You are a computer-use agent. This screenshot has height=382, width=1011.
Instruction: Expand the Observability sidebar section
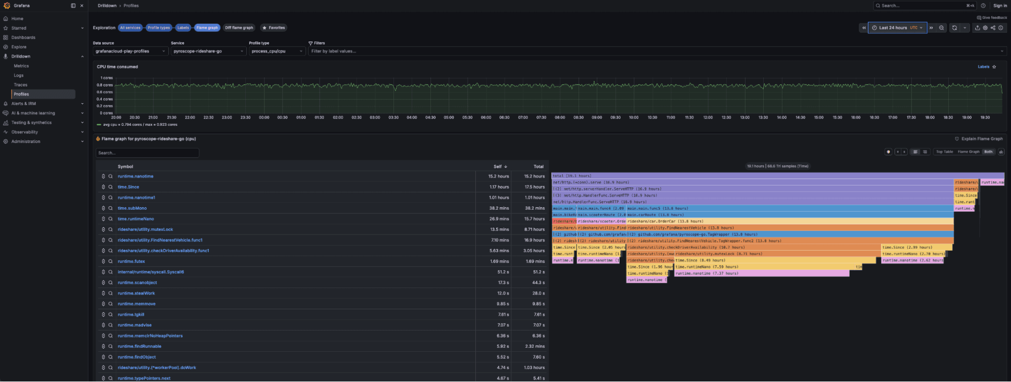pos(82,132)
